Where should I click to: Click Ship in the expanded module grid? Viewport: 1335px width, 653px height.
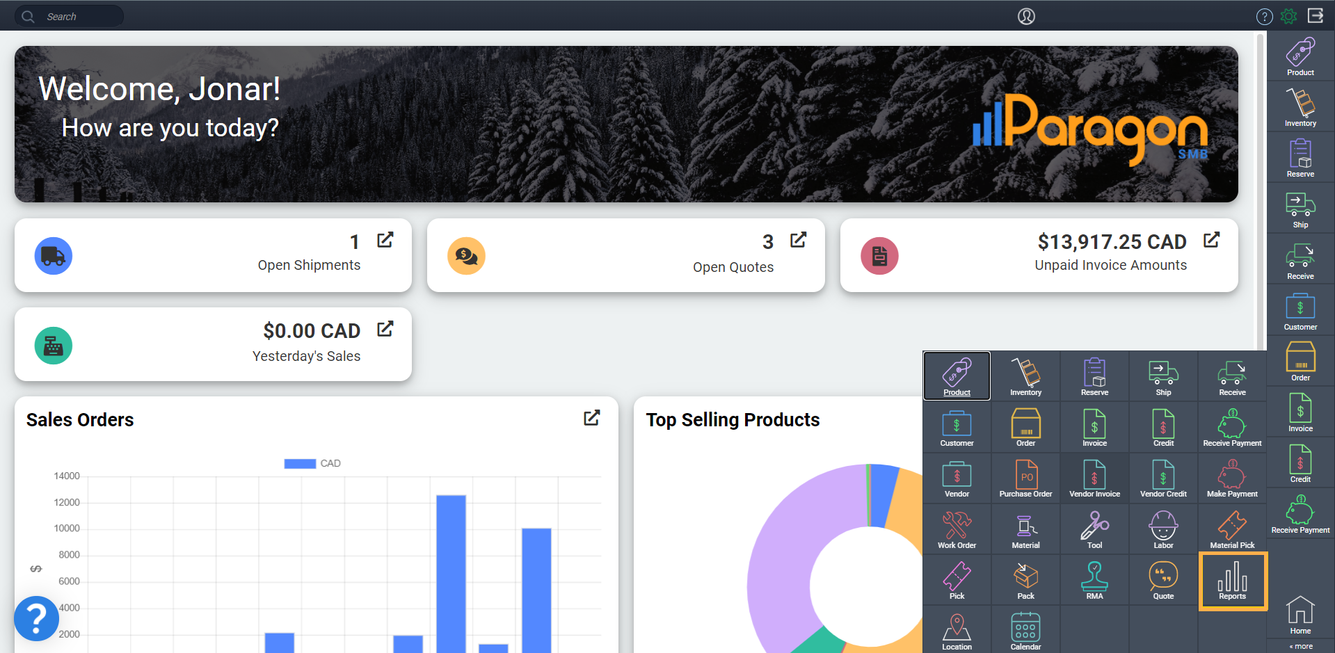pos(1163,376)
